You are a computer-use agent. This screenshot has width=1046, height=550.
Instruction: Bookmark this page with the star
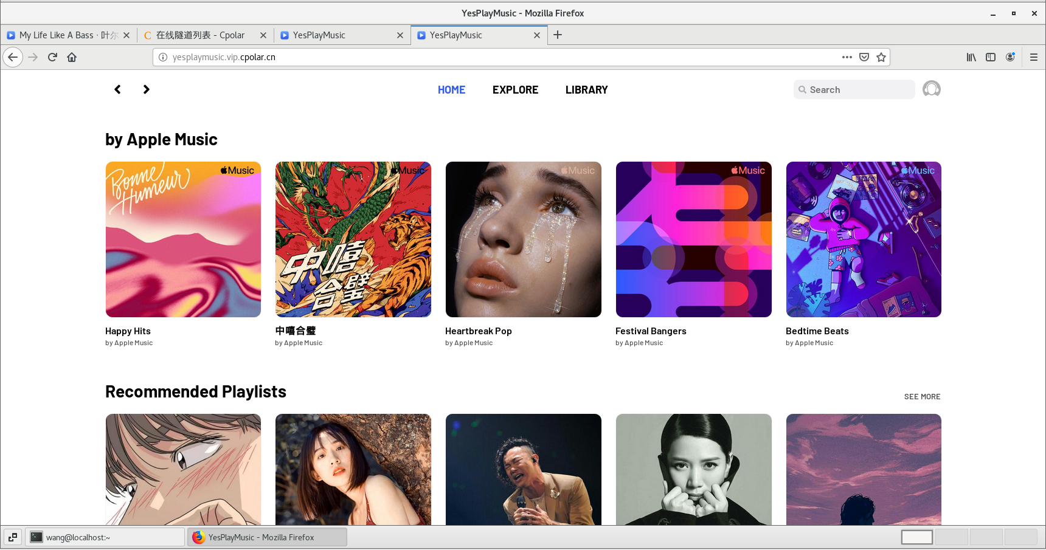pos(881,57)
